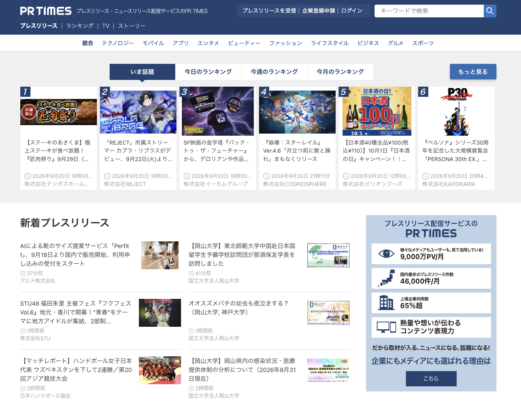Select ランキング in top navigation
The width and height of the screenshot is (521, 402).
point(80,26)
